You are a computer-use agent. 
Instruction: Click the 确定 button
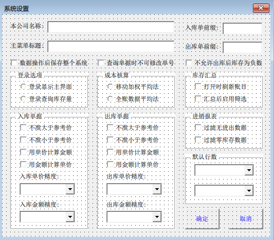tap(202, 219)
